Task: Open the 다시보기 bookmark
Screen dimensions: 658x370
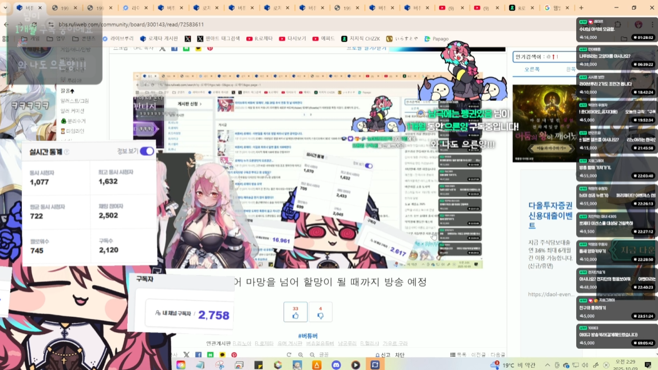Action: tap(293, 39)
